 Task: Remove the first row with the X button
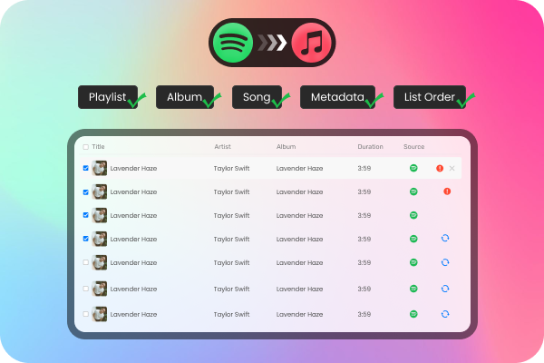click(452, 168)
